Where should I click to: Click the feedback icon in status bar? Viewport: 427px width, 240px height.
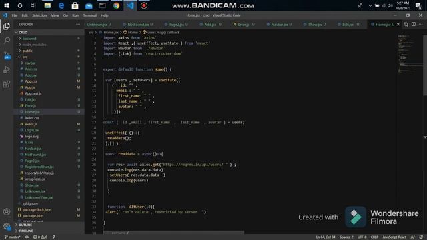click(413, 237)
